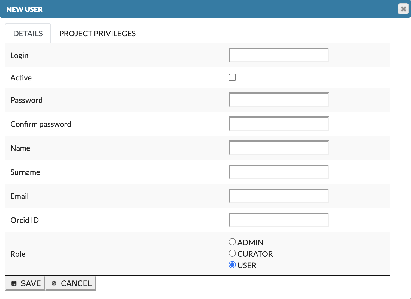Open the Details tab

pos(28,34)
